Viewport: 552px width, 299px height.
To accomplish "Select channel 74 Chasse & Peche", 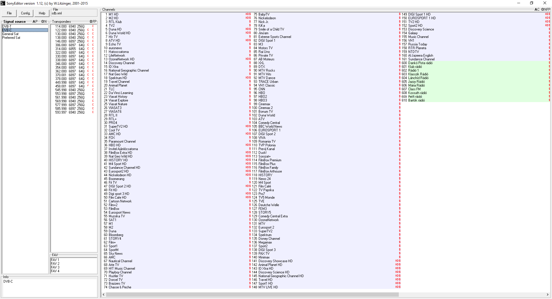I will pos(177,287).
